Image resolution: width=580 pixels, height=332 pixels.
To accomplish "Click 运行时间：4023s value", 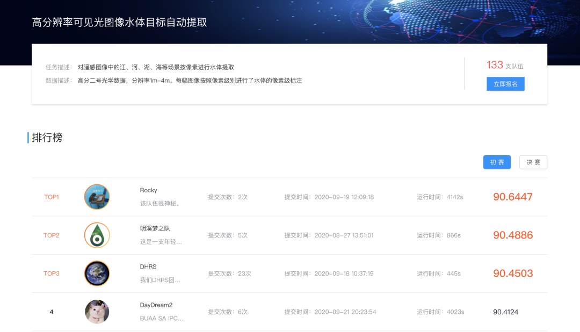I will [x=440, y=312].
